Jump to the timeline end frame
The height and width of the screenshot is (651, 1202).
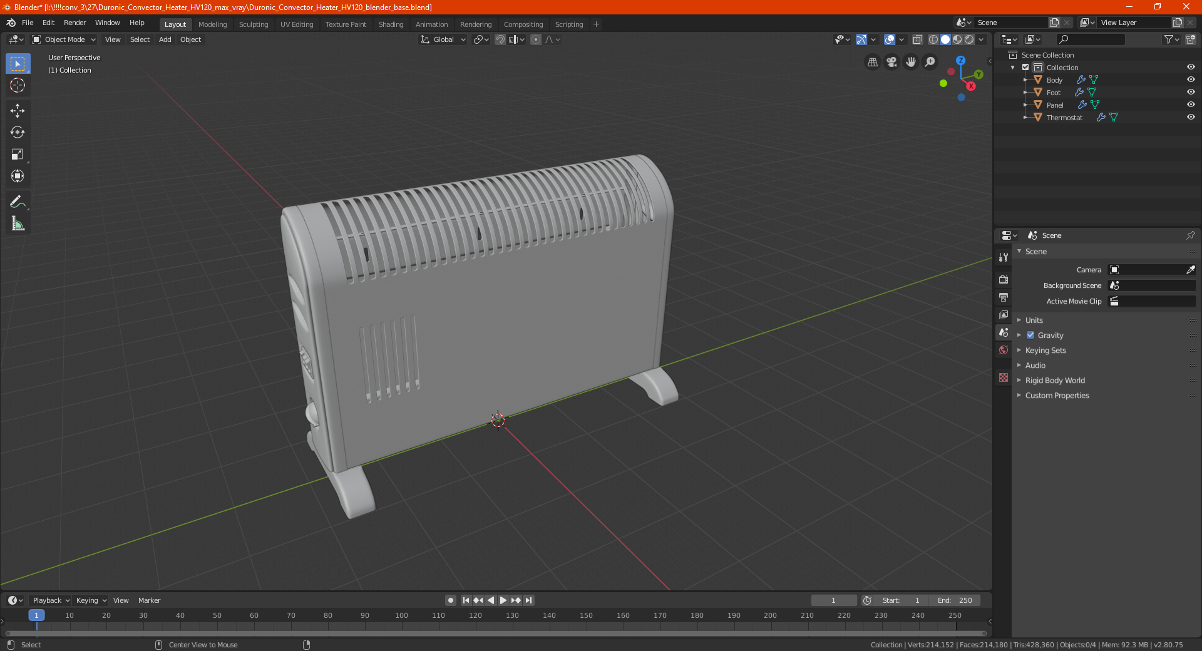528,600
